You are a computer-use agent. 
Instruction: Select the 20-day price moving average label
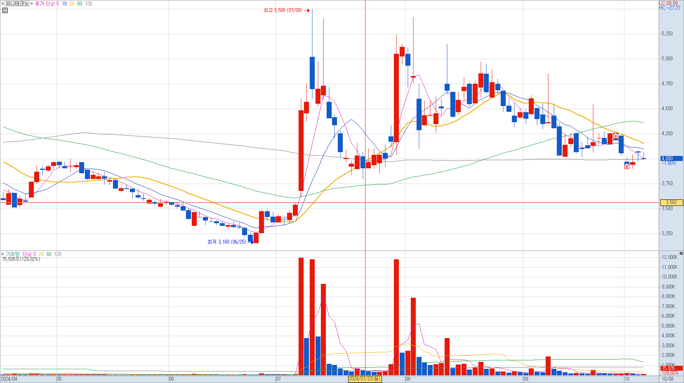[x=72, y=3]
